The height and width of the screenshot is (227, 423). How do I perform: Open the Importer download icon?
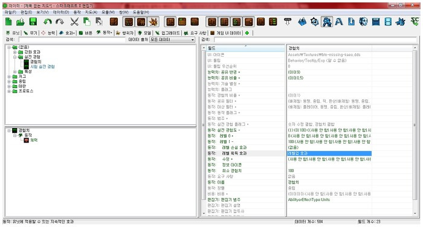click(351, 22)
